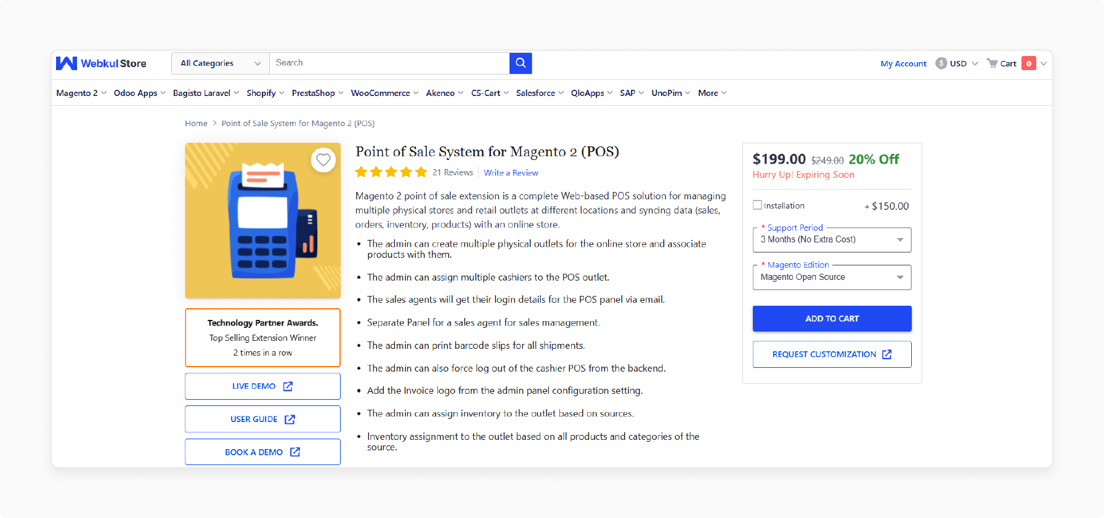Click the external link icon on Live Demo
The width and height of the screenshot is (1104, 518).
pyautogui.click(x=288, y=386)
